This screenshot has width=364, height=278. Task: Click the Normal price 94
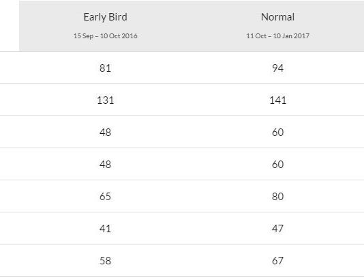point(277,68)
